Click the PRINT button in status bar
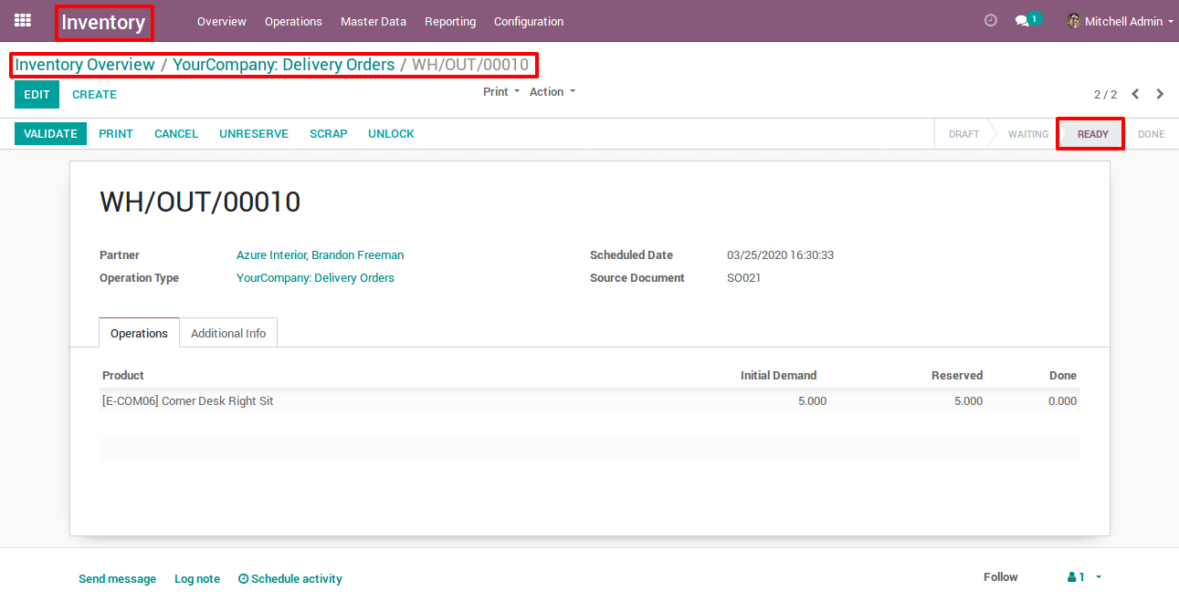1179x602 pixels. click(116, 133)
